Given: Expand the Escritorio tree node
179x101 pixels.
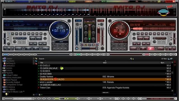Looking at the screenshot, I should [3, 61].
